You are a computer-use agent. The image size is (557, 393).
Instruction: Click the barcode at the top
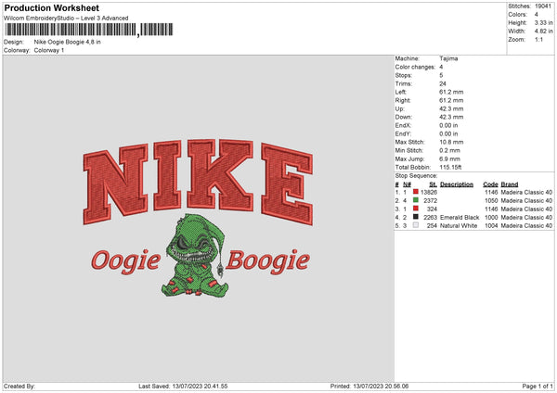coord(89,30)
